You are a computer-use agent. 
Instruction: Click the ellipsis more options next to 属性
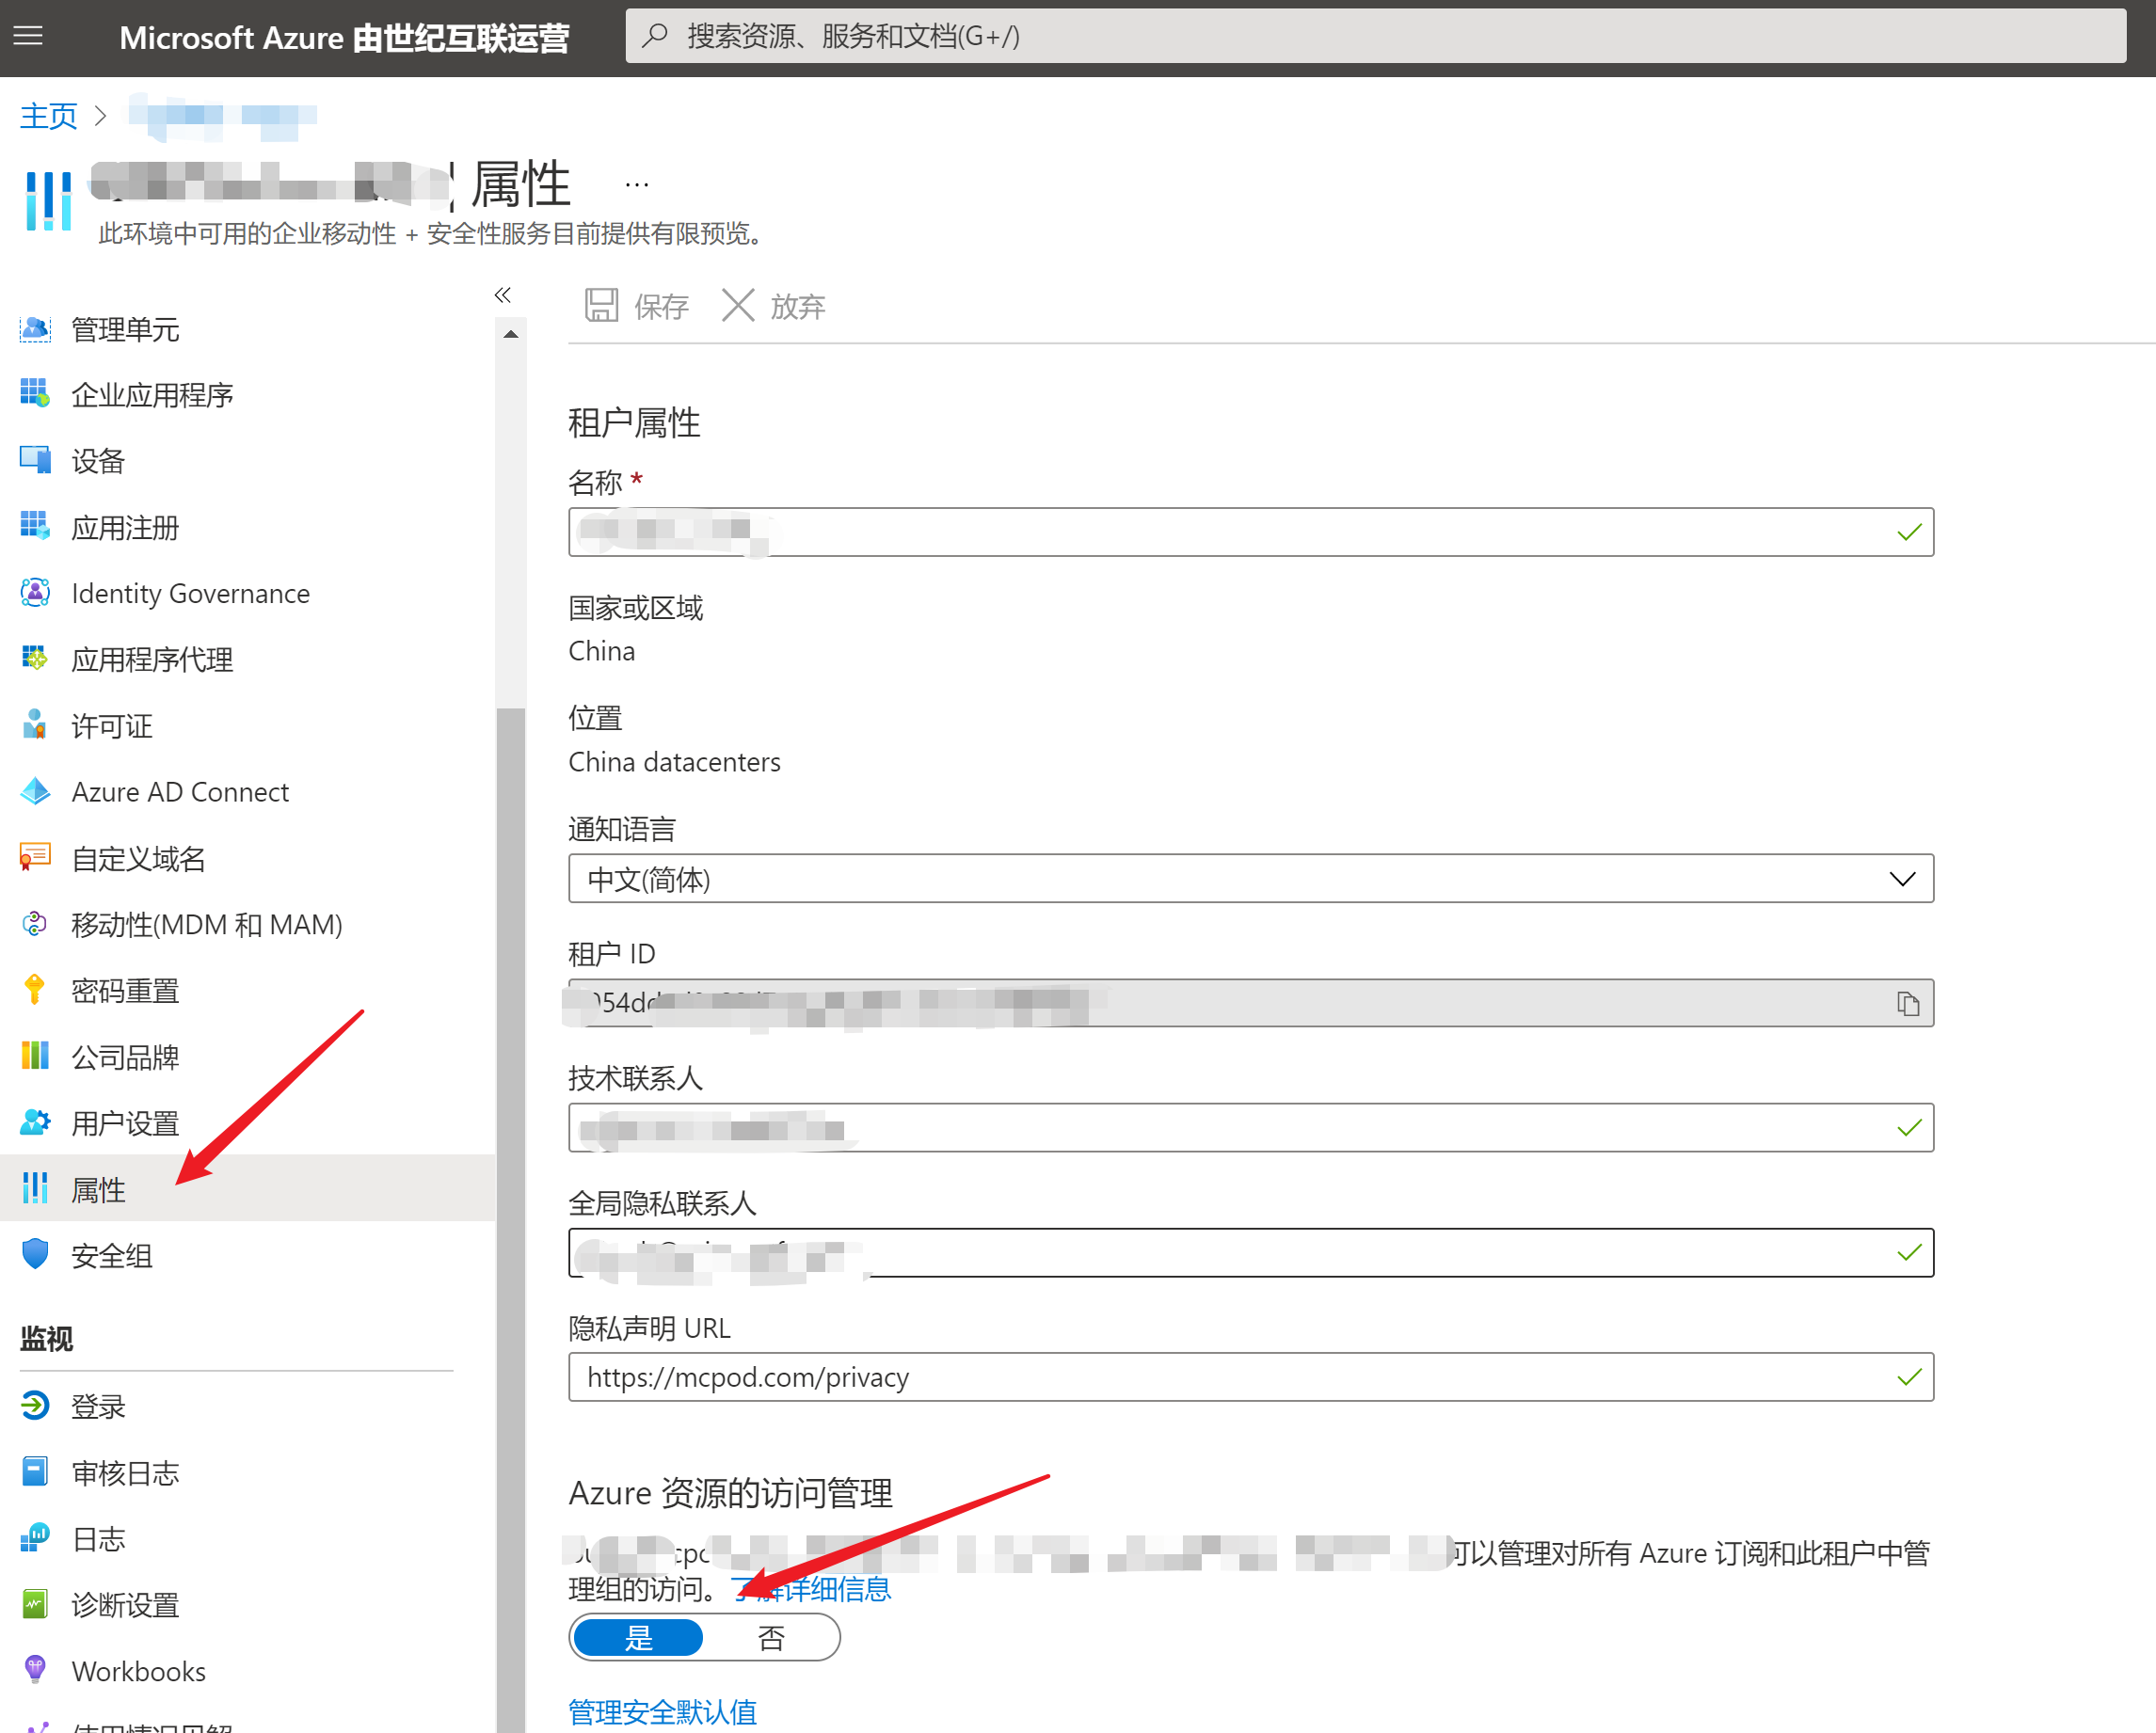pos(637,185)
